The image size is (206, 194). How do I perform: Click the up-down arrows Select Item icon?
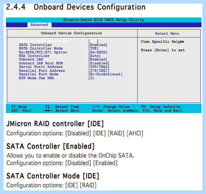48,107
